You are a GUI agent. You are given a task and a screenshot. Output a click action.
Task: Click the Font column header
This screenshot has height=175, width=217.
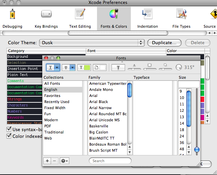tap(126, 51)
